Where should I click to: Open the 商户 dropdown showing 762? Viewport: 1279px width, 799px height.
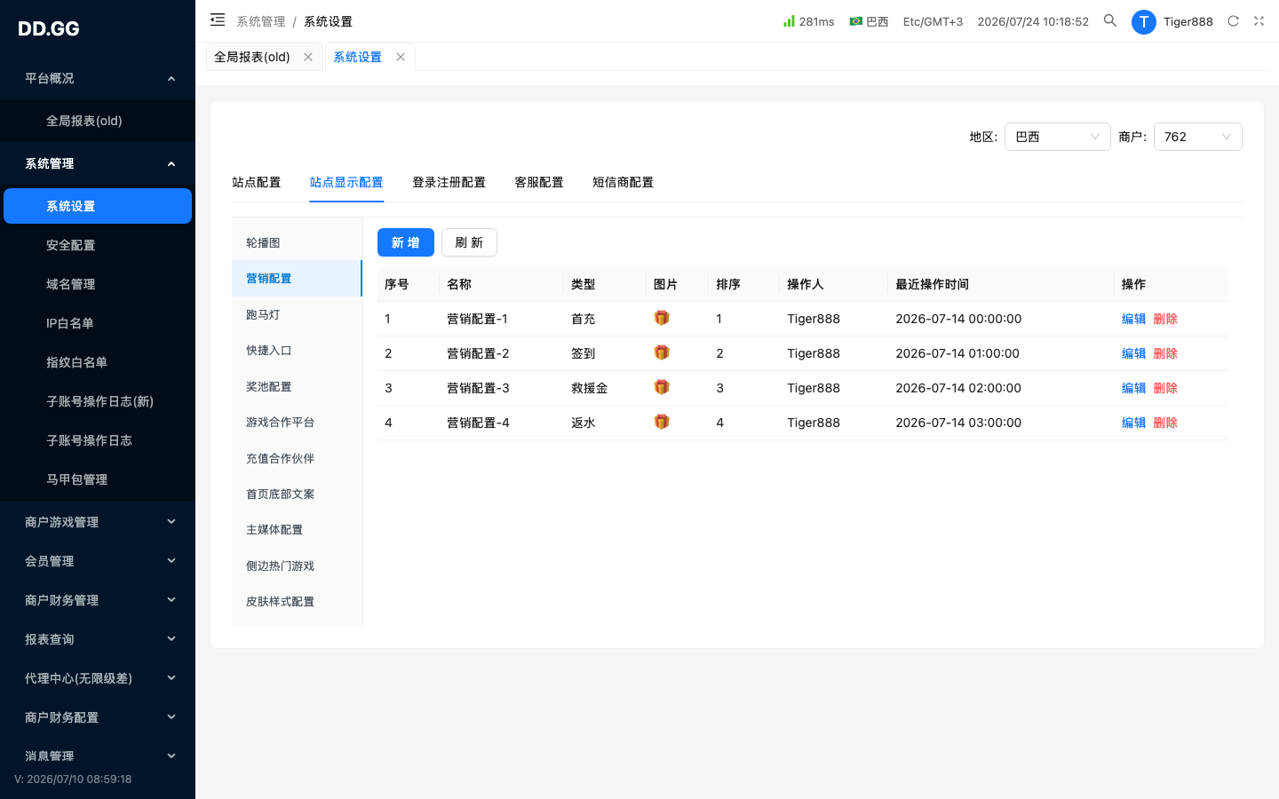click(x=1197, y=137)
